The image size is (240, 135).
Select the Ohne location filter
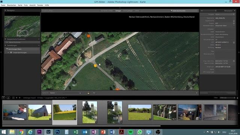point(137,11)
